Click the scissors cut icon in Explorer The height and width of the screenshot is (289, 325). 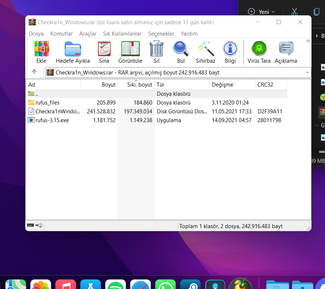click(x=294, y=12)
